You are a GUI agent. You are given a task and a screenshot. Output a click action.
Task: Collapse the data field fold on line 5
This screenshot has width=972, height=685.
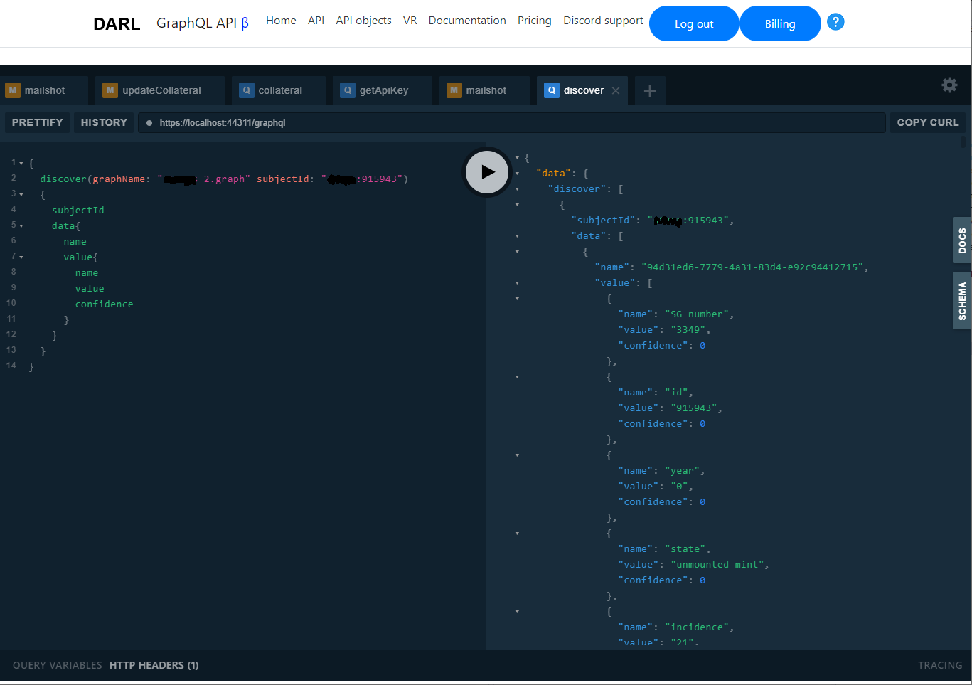[x=21, y=226]
